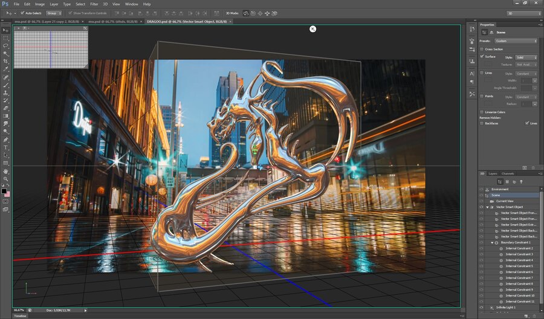
Task: Open the Window menu
Action: 131,4
